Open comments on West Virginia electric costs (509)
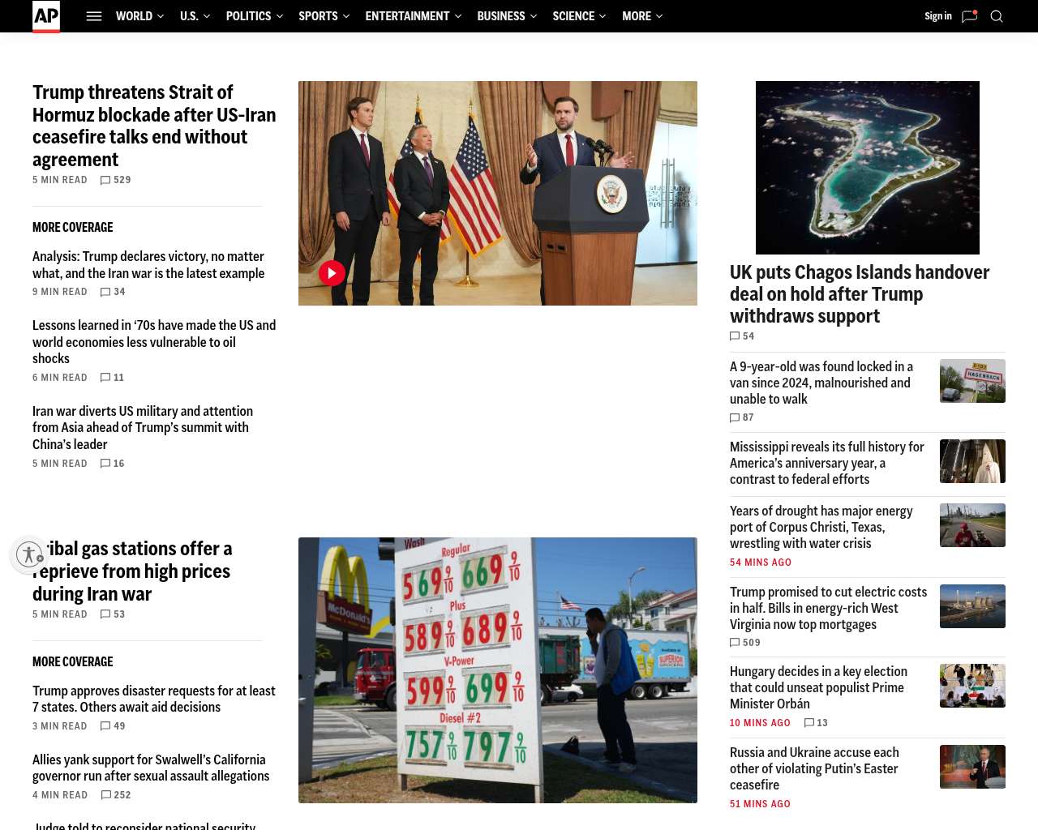The height and width of the screenshot is (830, 1038). coord(745,643)
